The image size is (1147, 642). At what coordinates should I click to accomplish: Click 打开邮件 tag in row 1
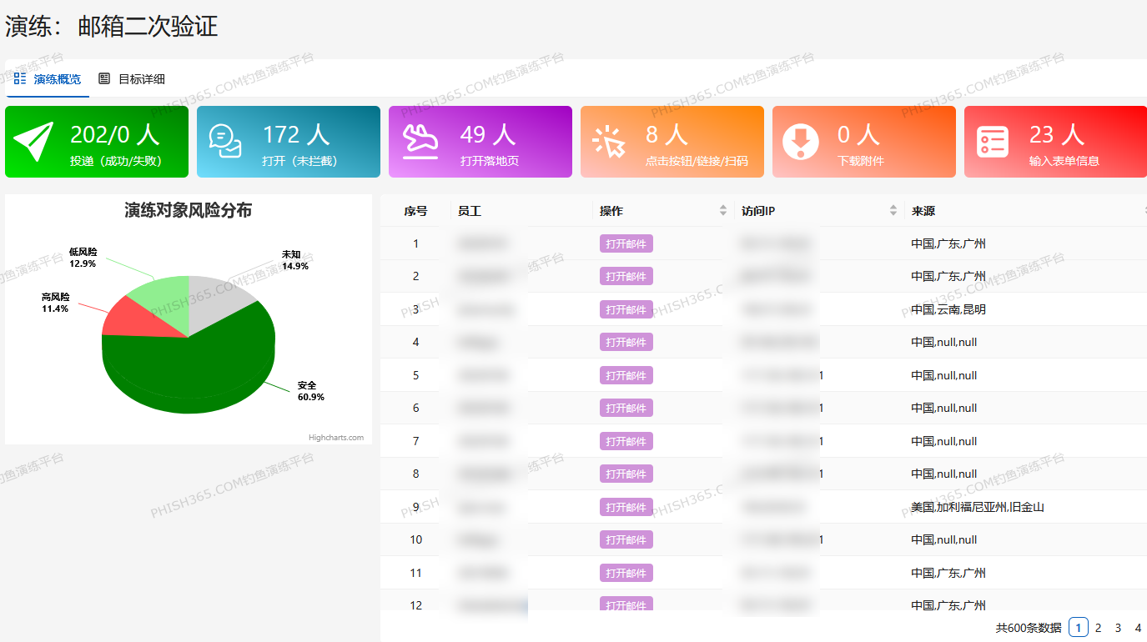(626, 243)
